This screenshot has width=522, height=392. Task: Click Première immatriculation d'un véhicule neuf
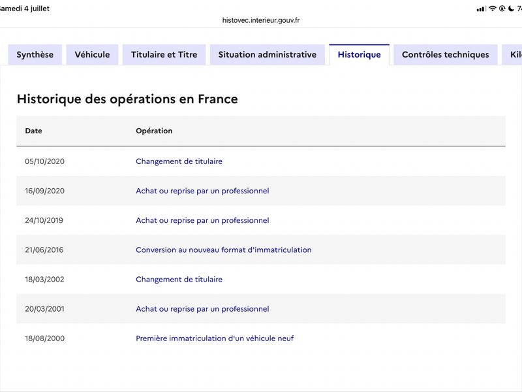pos(215,338)
